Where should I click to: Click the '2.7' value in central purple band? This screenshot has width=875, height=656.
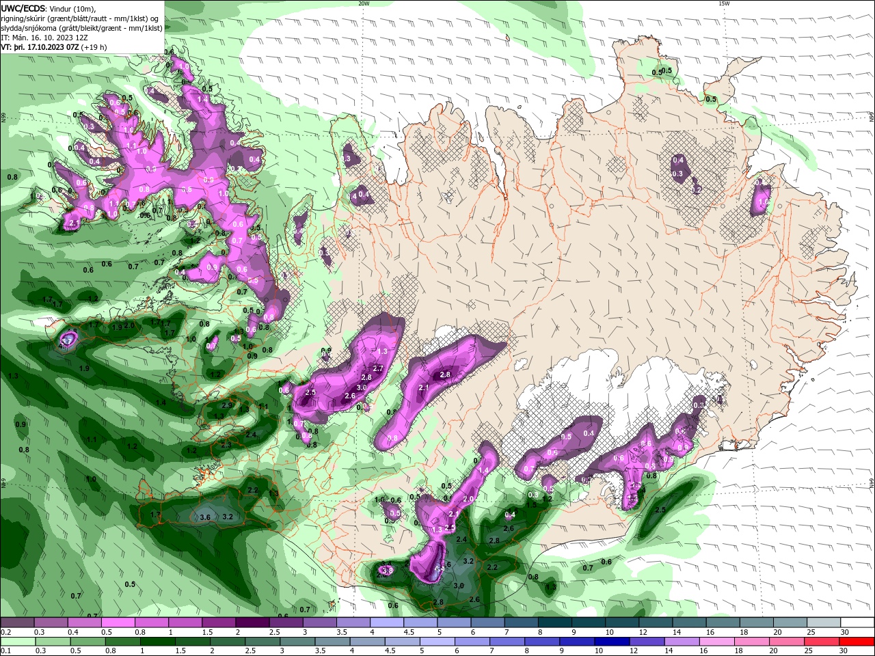[x=378, y=368]
